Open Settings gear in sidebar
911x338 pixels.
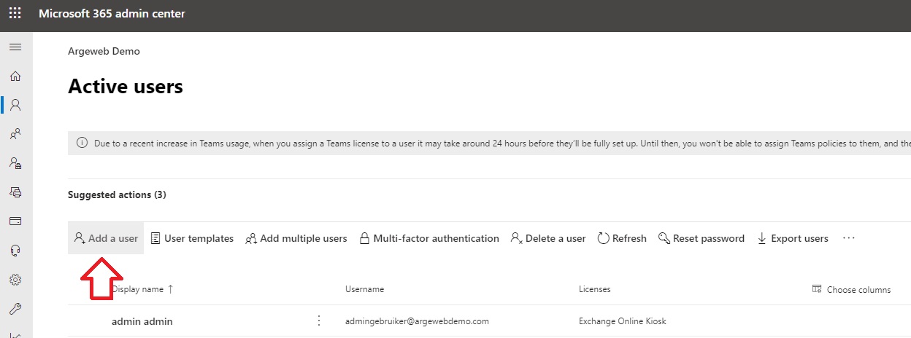click(x=15, y=280)
